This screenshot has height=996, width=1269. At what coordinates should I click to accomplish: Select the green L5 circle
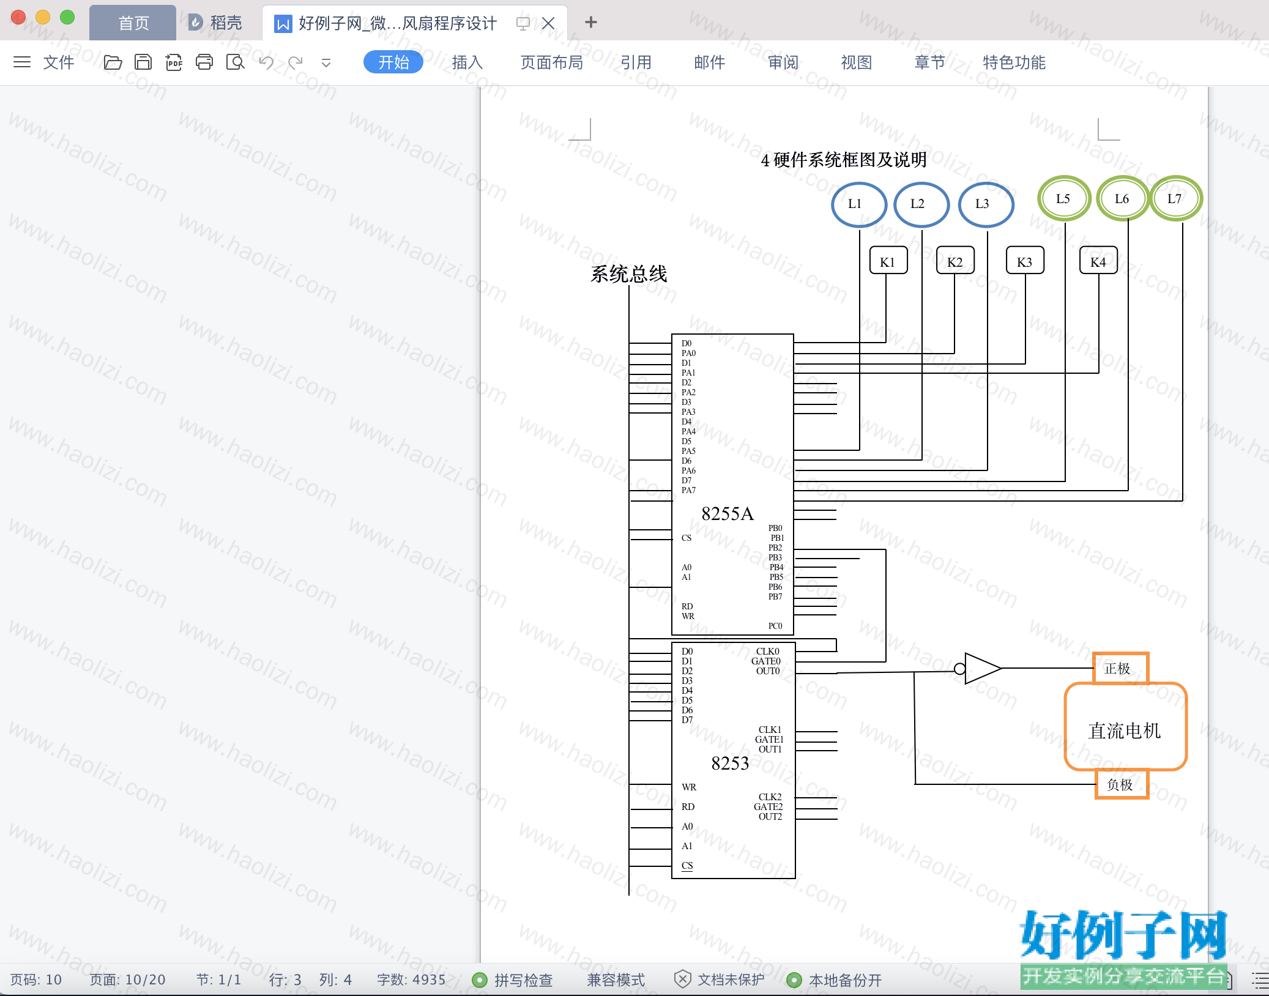[1064, 198]
